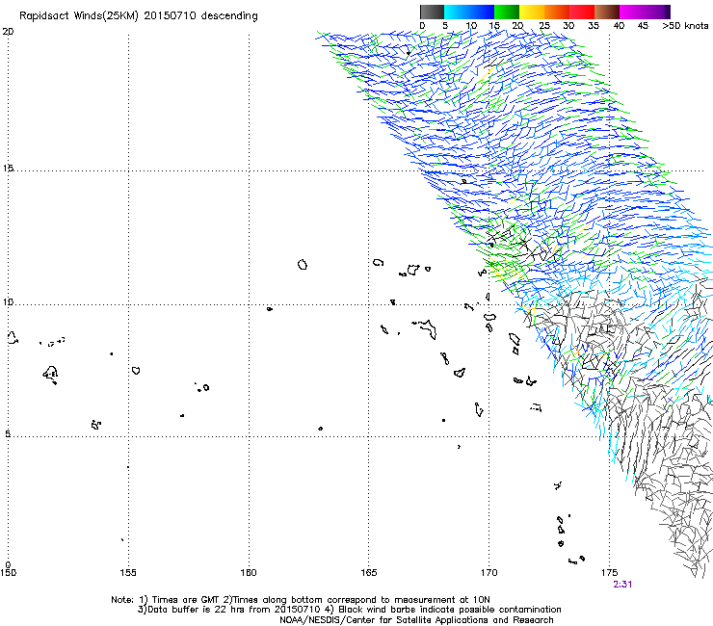
Task: Click the latitude 15 label on the left axis
Action: click(8, 169)
